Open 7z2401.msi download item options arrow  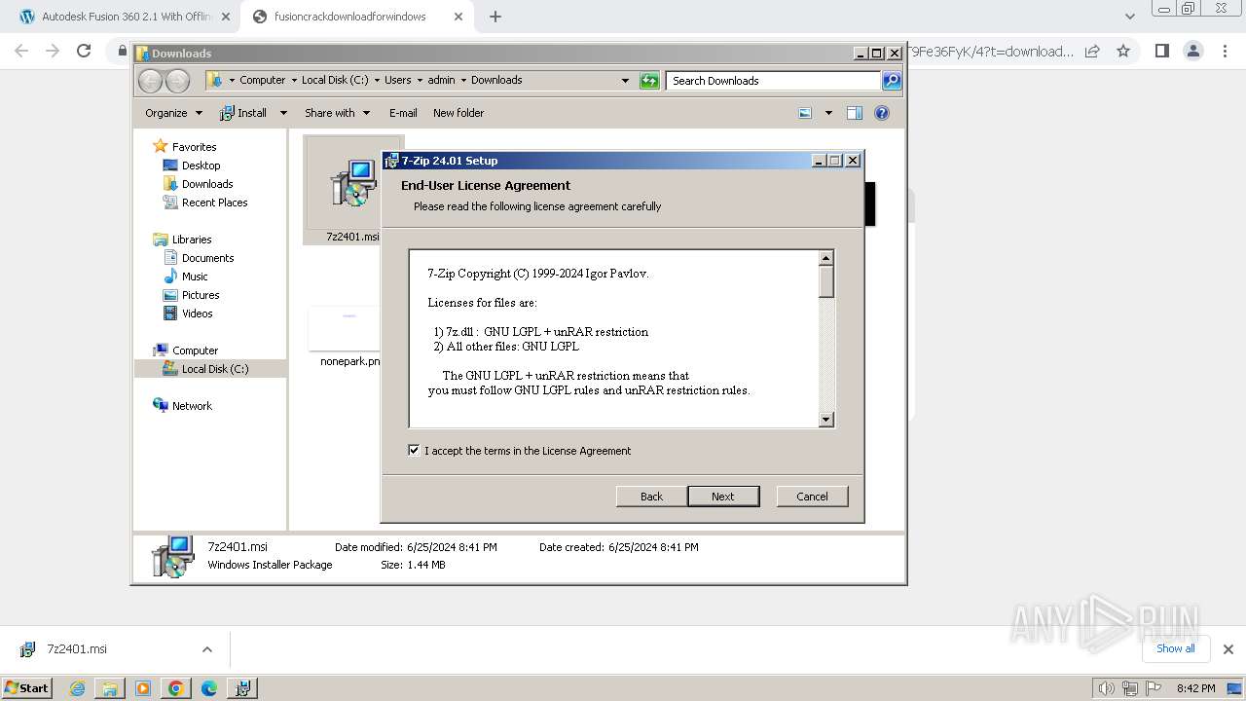click(x=206, y=649)
